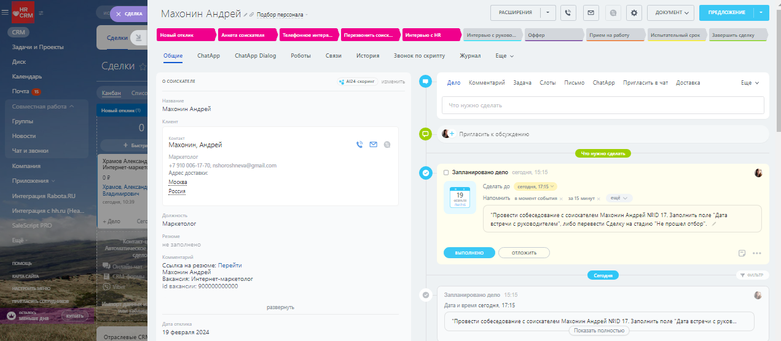Click the note icon on planned activity card
Screen dimensions: 781x341
coord(742,253)
